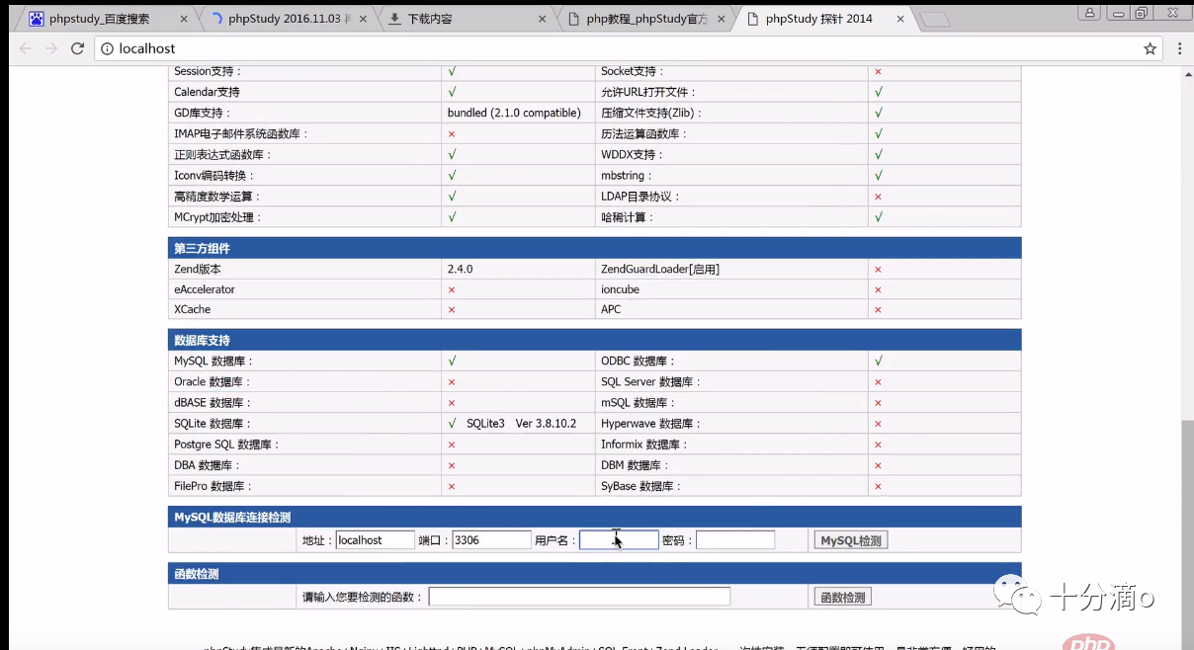Click the site info icon in address bar
This screenshot has height=650, width=1194.
click(107, 48)
